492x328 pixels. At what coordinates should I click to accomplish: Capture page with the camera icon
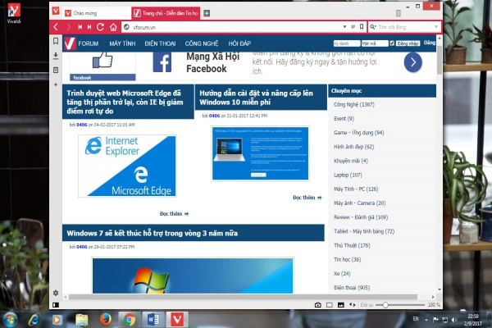pos(318,305)
